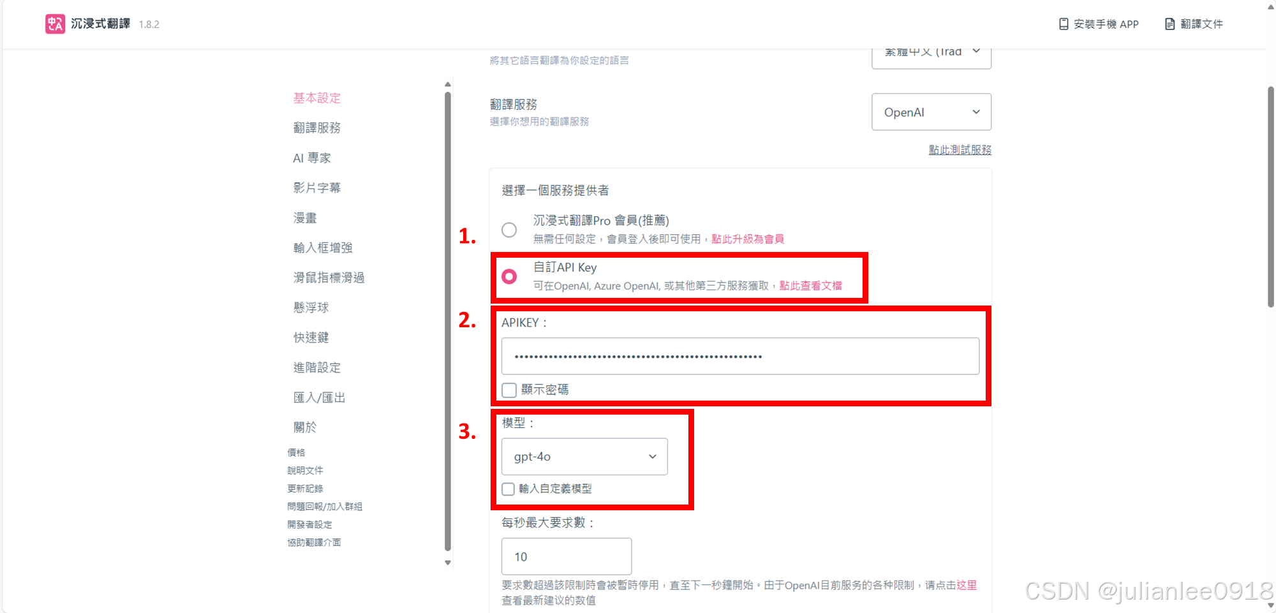This screenshot has height=613, width=1276.
Task: Open 滑鼠指標滑過 settings
Action: click(329, 277)
